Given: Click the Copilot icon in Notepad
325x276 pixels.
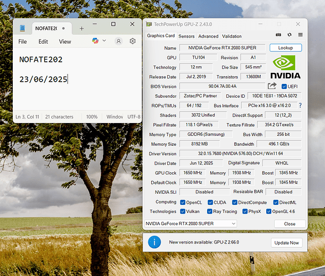Looking at the screenshot, I should click(95, 41).
